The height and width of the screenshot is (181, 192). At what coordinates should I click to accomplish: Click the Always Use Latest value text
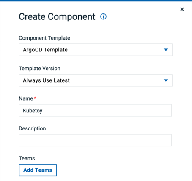pyautogui.click(x=46, y=80)
